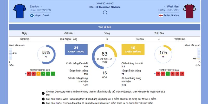
Task: Click the '16 HÒA' draws figure
Action: (105, 75)
